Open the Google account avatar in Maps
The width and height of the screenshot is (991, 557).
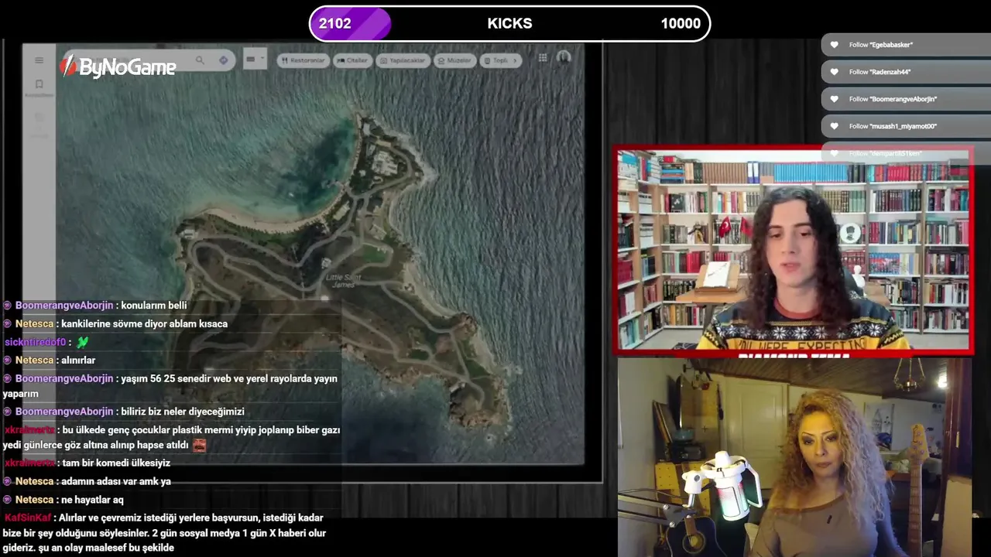pos(564,57)
